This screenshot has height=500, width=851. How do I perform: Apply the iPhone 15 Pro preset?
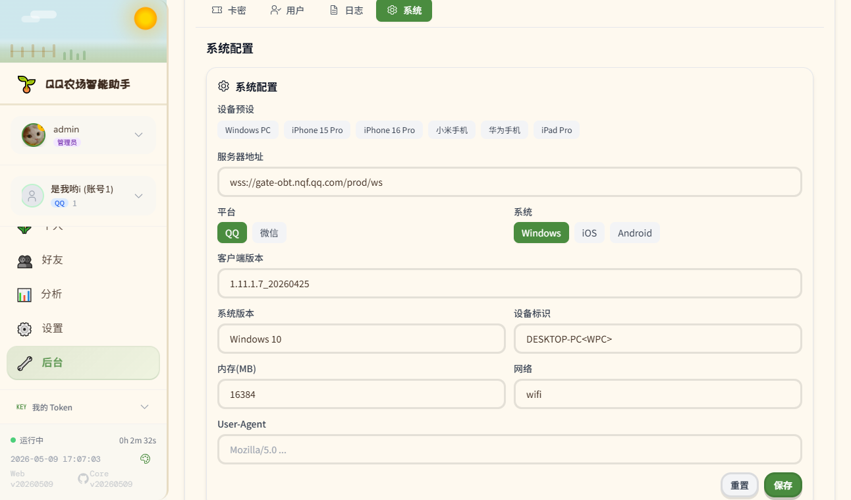pyautogui.click(x=317, y=130)
